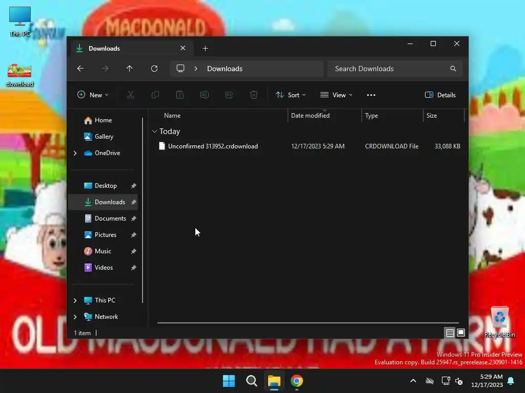
Task: Click the PC icon in address bar
Action: point(180,69)
